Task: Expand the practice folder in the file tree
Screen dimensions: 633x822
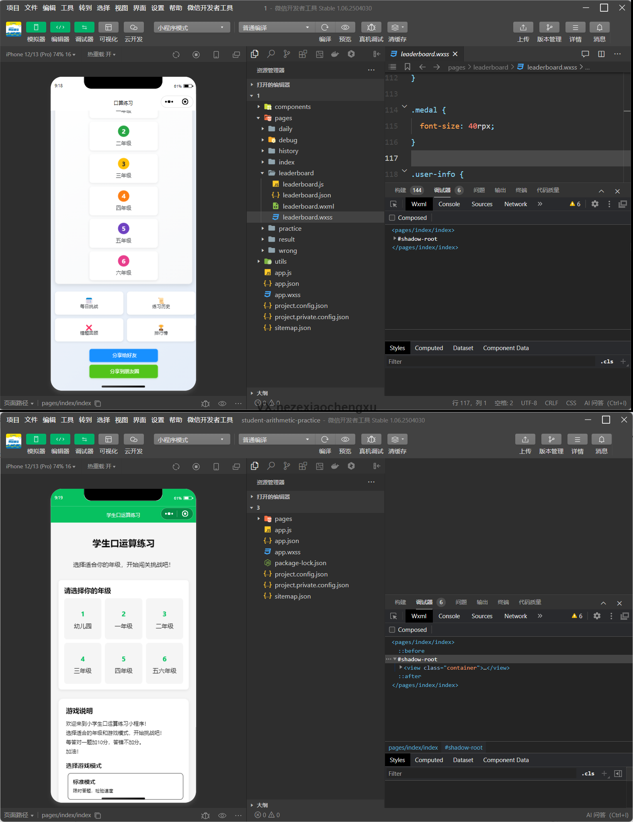Action: pyautogui.click(x=290, y=228)
